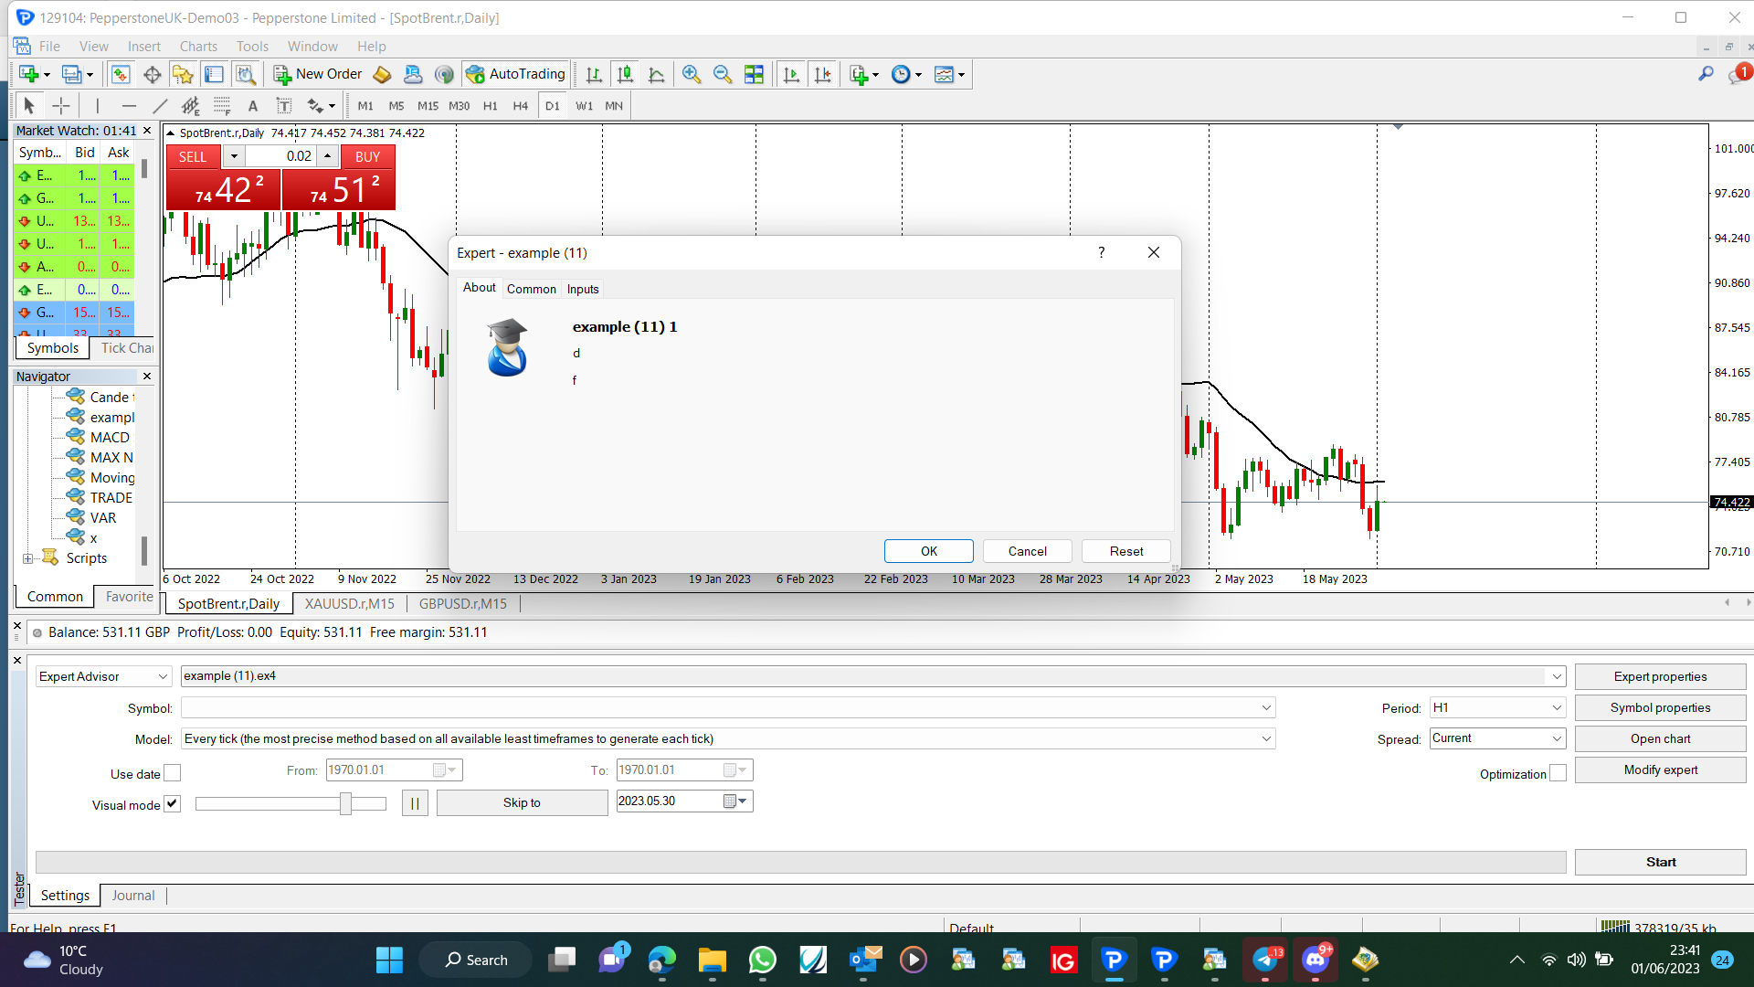Select the equidistant channel tool
The image size is (1754, 987).
tap(190, 106)
